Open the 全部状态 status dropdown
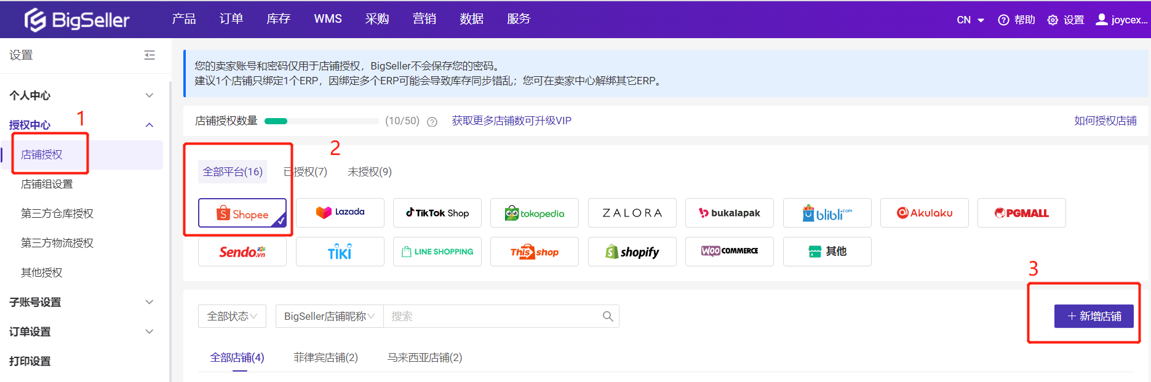The height and width of the screenshot is (382, 1151). 233,316
